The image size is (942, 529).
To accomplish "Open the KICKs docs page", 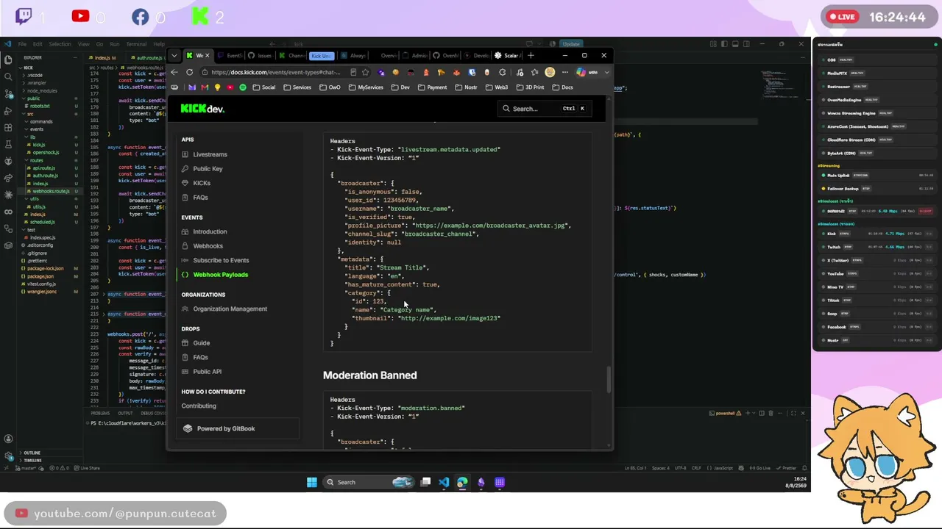I will tap(202, 183).
